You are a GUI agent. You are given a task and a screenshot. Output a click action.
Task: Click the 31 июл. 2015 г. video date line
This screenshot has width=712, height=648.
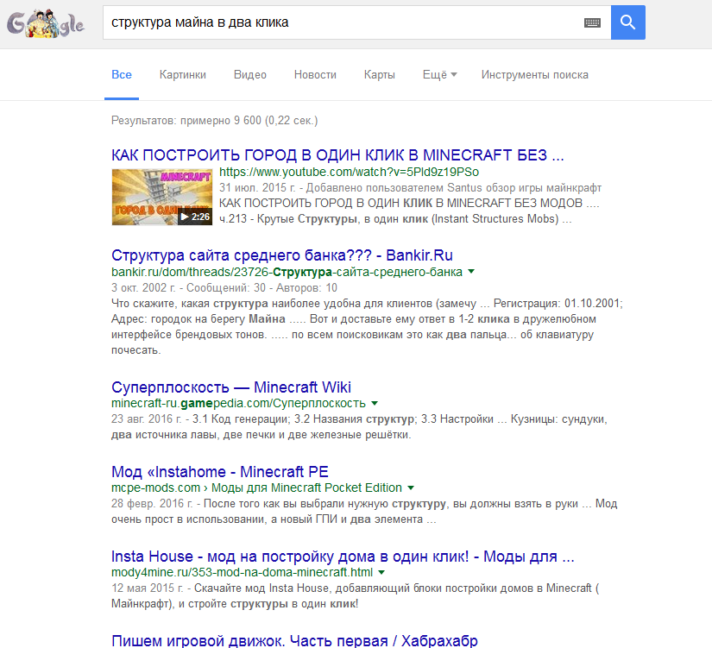tap(410, 187)
